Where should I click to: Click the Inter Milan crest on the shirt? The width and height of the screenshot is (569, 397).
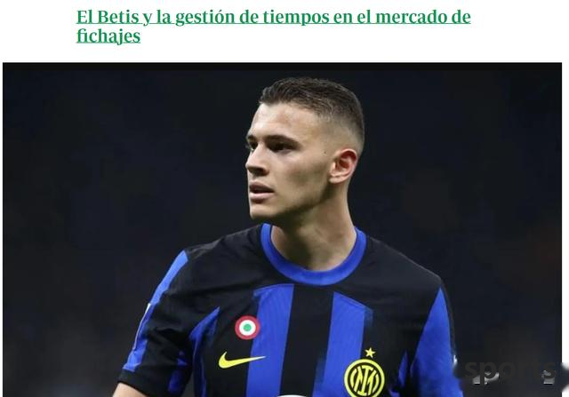pyautogui.click(x=365, y=377)
